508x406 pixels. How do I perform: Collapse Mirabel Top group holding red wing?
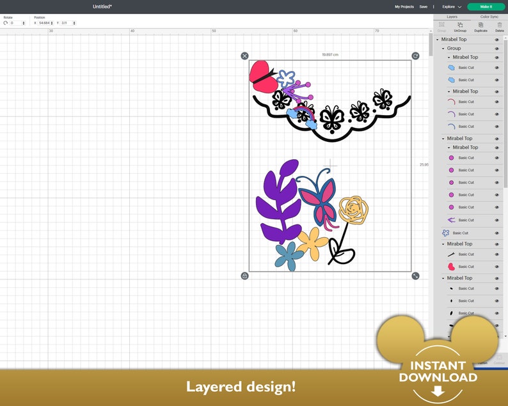443,244
